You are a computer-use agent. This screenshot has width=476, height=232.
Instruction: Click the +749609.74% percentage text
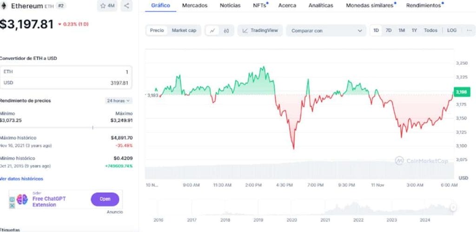pos(119,166)
